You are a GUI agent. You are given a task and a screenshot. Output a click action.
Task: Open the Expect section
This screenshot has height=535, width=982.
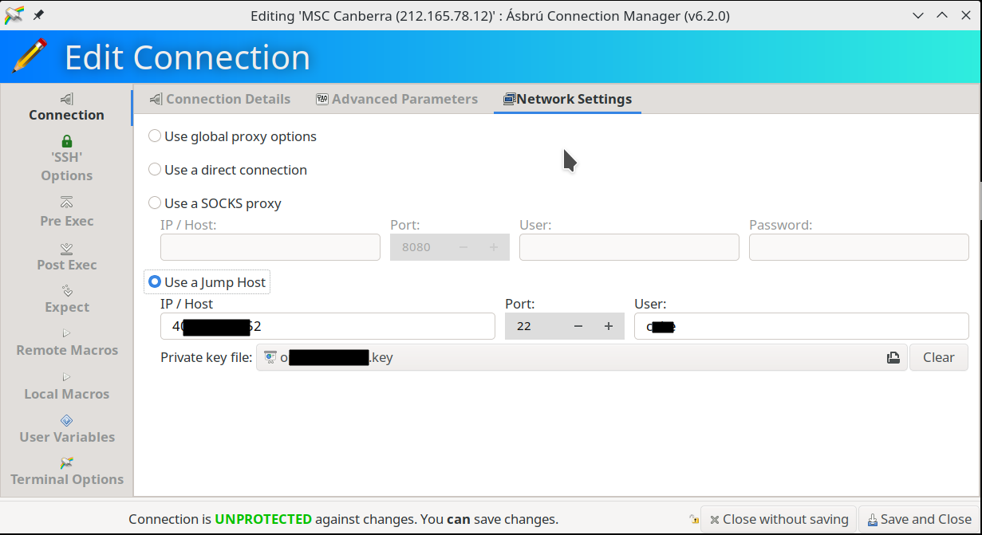pyautogui.click(x=66, y=301)
